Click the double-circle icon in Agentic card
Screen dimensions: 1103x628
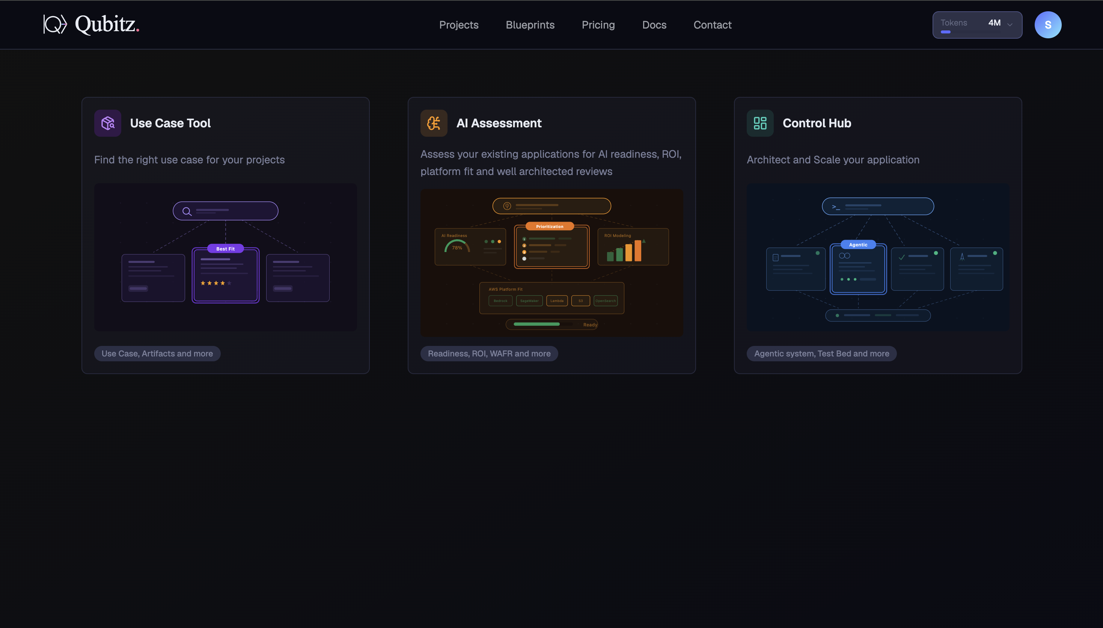(844, 256)
